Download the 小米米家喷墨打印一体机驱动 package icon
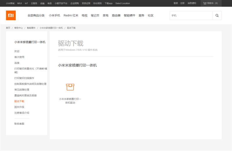 tap(70, 87)
